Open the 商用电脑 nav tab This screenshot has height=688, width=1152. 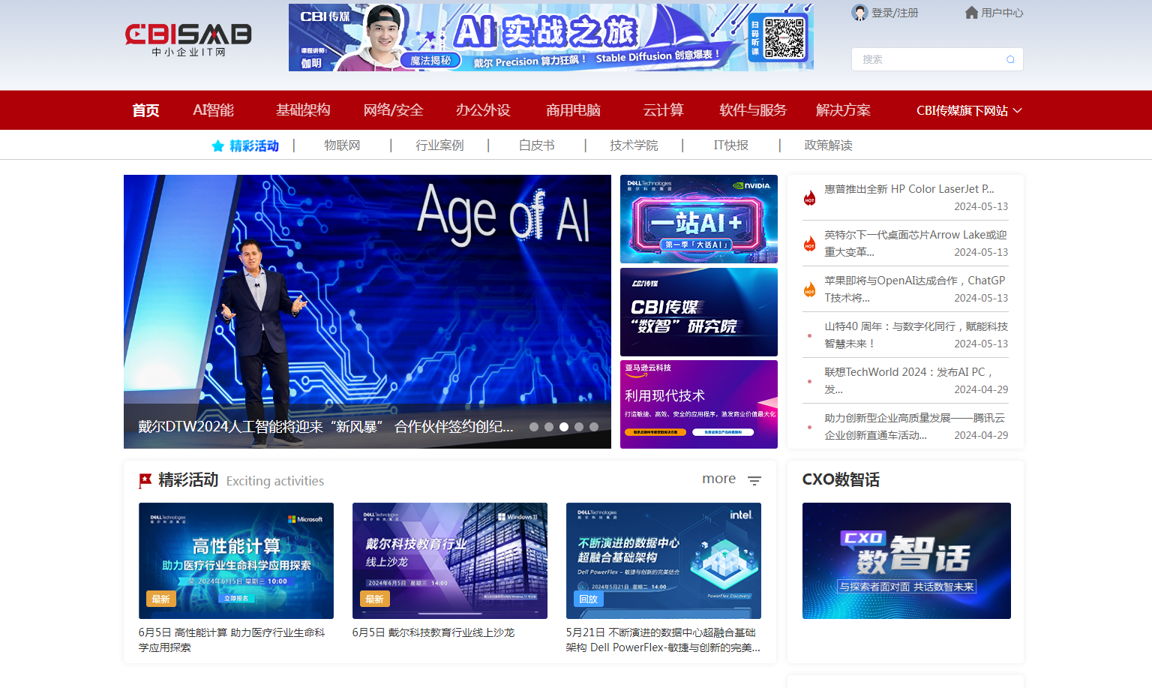573,110
